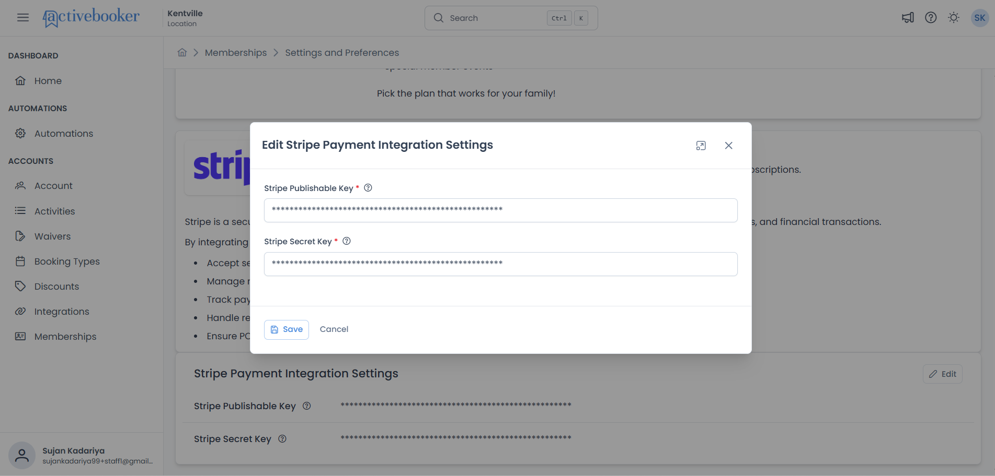The width and height of the screenshot is (995, 476).
Task: Click the breadcrumb home icon
Action: [182, 53]
